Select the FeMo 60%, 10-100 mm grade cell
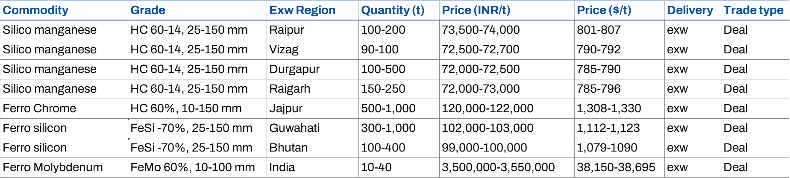 [192, 167]
